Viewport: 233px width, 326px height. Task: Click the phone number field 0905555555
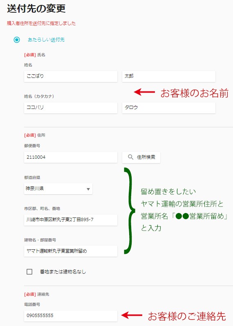click(x=71, y=316)
